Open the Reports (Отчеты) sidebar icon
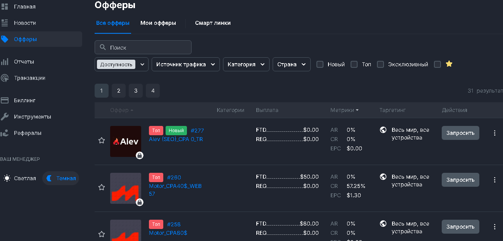 [5, 62]
